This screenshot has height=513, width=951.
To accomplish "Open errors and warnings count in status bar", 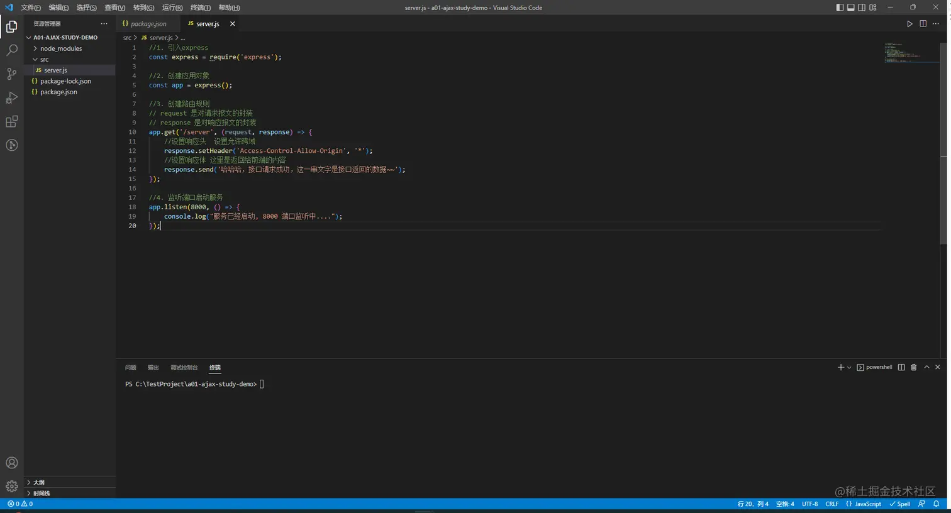I will (20, 504).
